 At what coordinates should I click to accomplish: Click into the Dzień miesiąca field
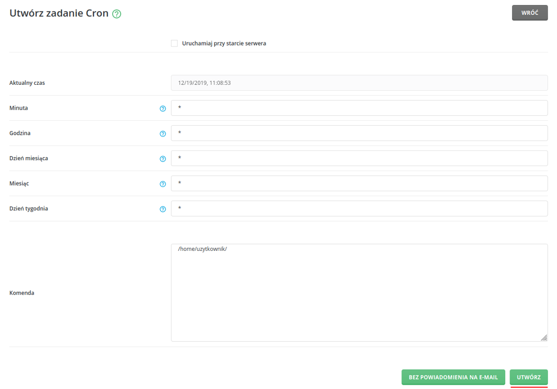coord(359,158)
